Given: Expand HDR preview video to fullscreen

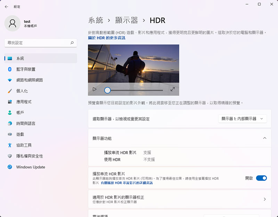Looking at the screenshot, I should tap(172, 89).
